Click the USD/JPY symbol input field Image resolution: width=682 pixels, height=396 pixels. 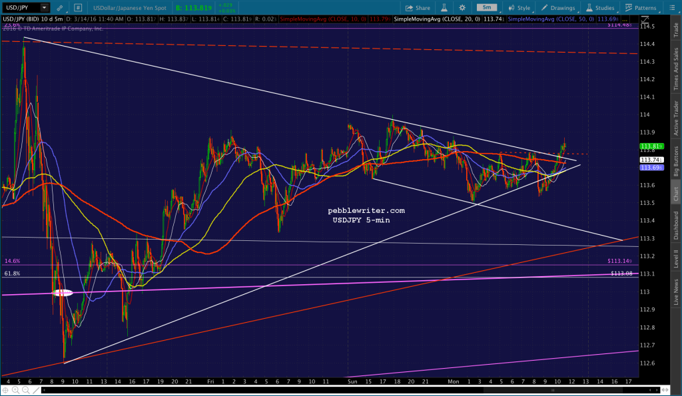(22, 8)
